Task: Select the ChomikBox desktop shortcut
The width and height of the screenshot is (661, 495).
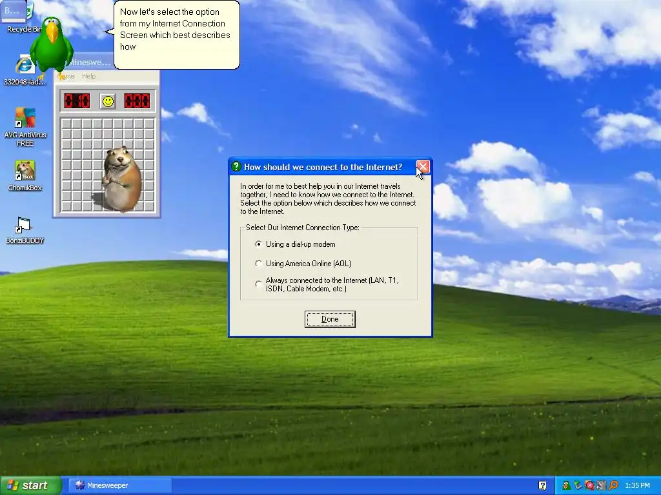Action: click(x=25, y=176)
